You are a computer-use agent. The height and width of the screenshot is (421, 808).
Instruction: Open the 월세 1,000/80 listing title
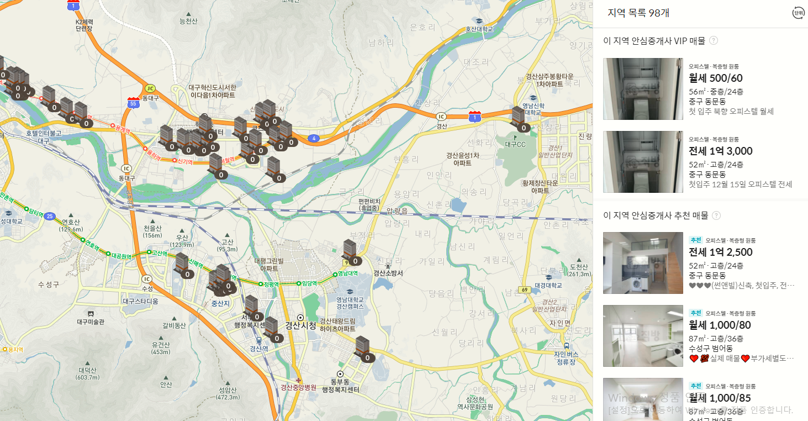pos(720,325)
